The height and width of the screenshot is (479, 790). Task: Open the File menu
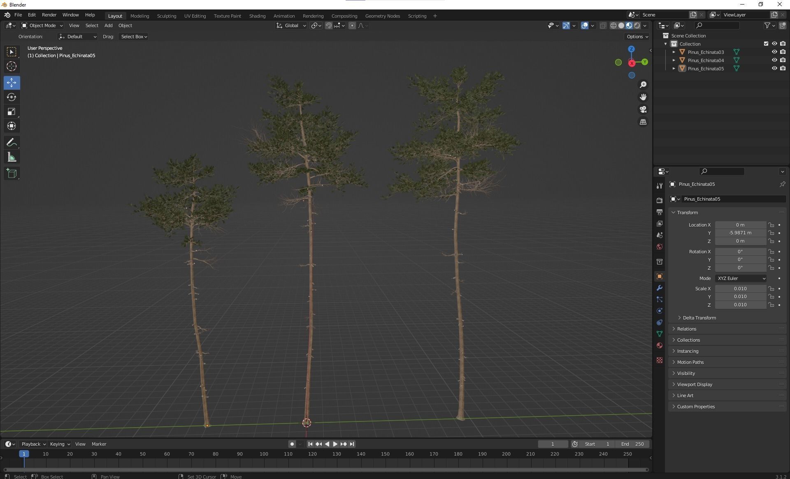click(x=18, y=15)
